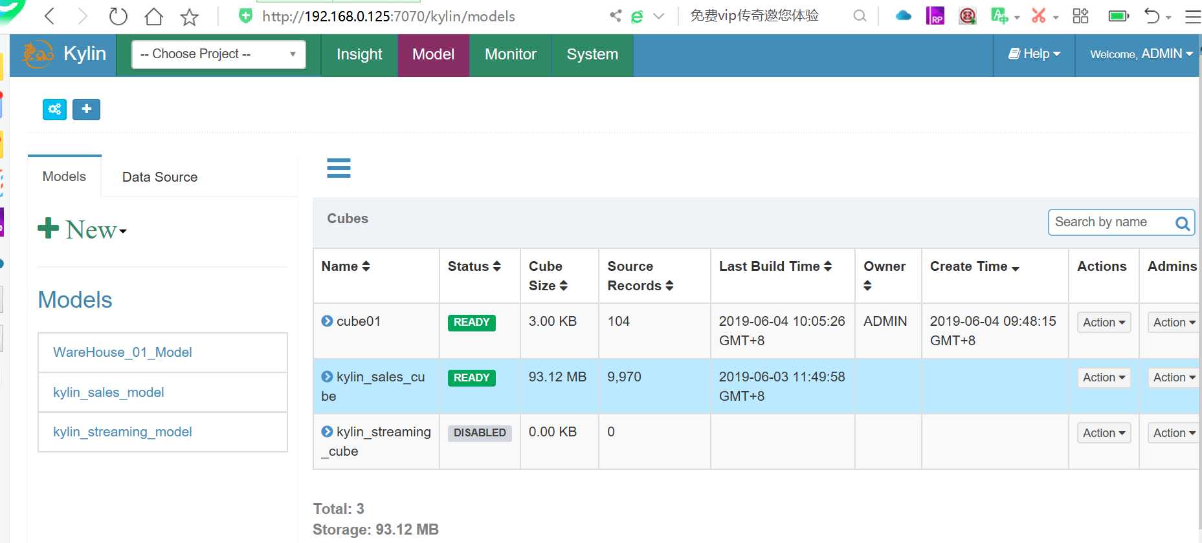Open kylin_streaming_model
This screenshot has height=543, width=1202.
122,432
